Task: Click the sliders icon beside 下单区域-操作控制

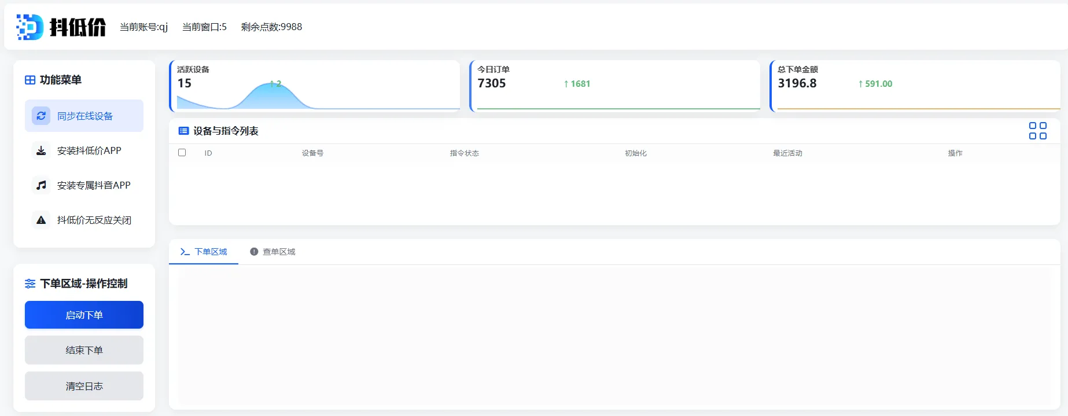Action: [x=30, y=284]
